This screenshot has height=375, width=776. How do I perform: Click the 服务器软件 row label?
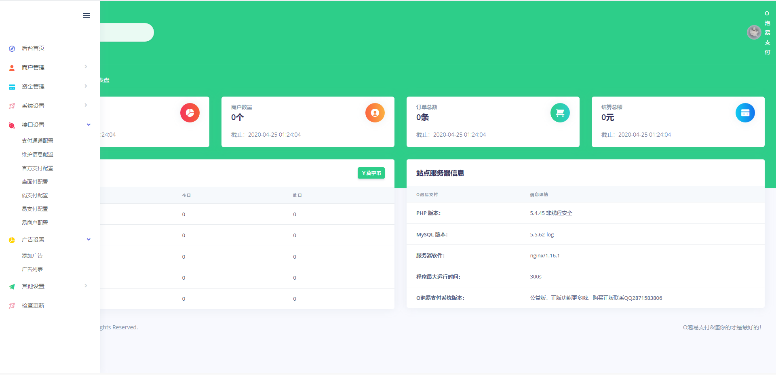430,255
